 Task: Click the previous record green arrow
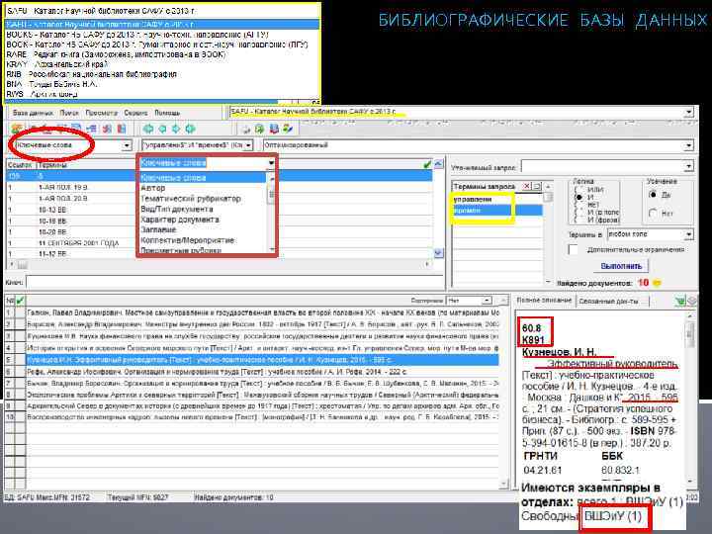pyautogui.click(x=162, y=129)
